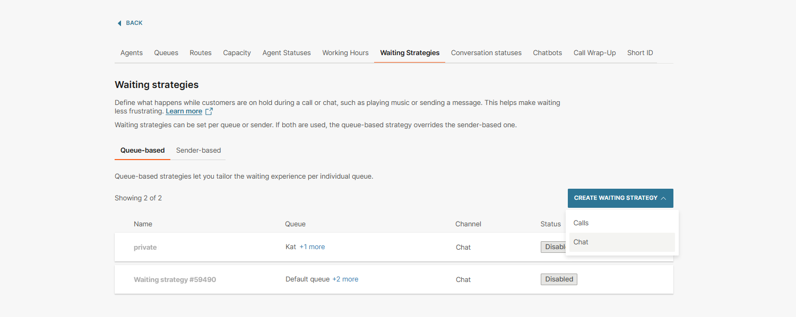
Task: Go to the Chatbots tab
Action: pyautogui.click(x=548, y=53)
